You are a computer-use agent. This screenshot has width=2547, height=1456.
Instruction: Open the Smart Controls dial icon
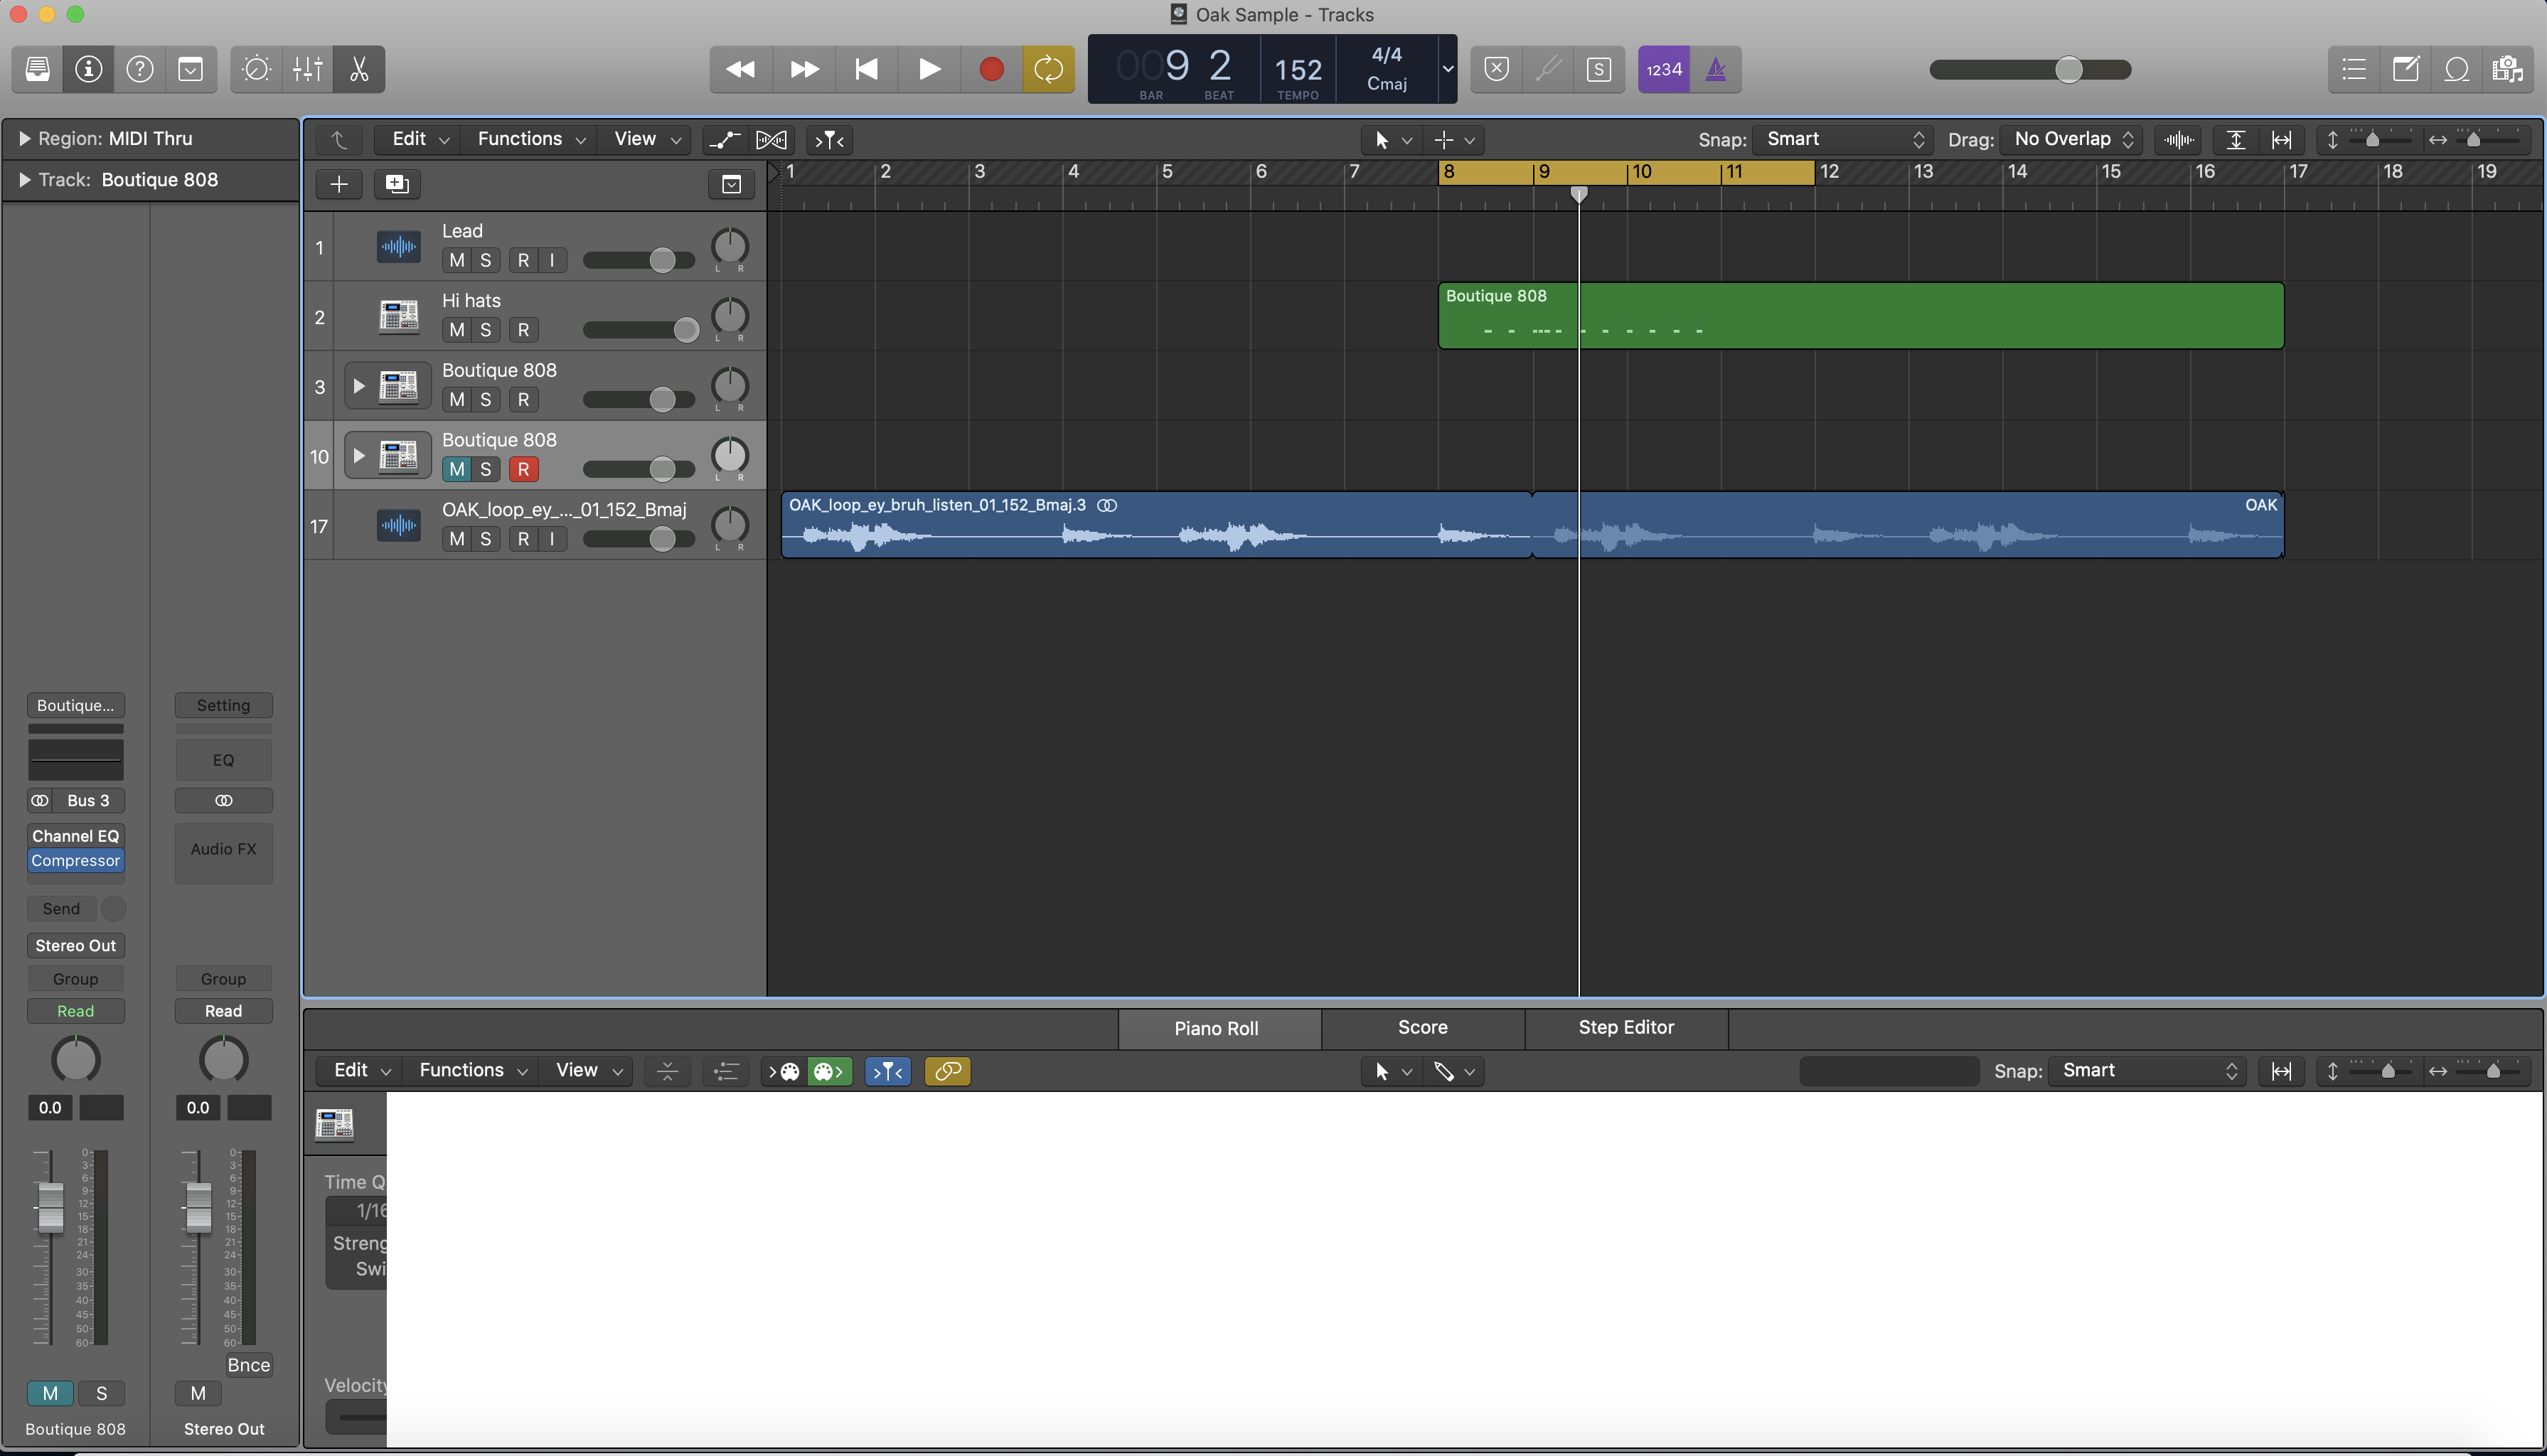click(x=256, y=69)
